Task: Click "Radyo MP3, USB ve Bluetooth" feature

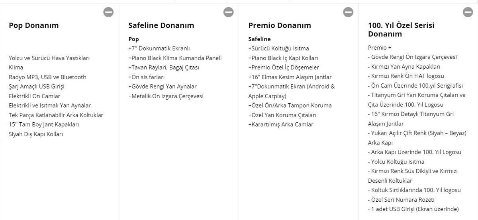Action: point(47,77)
